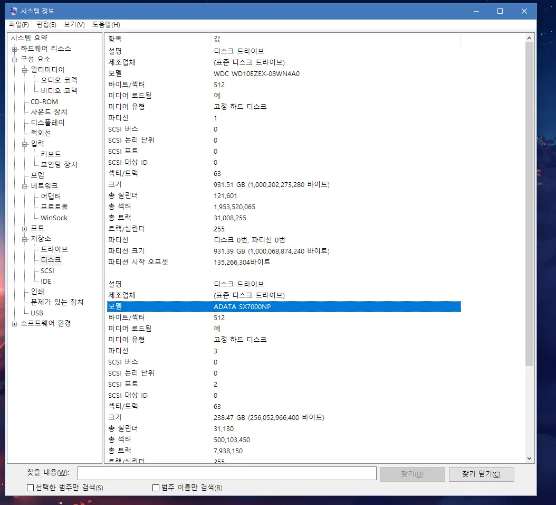Select 시스템 요약 in the tree
Image resolution: width=556 pixels, height=505 pixels.
[28, 38]
